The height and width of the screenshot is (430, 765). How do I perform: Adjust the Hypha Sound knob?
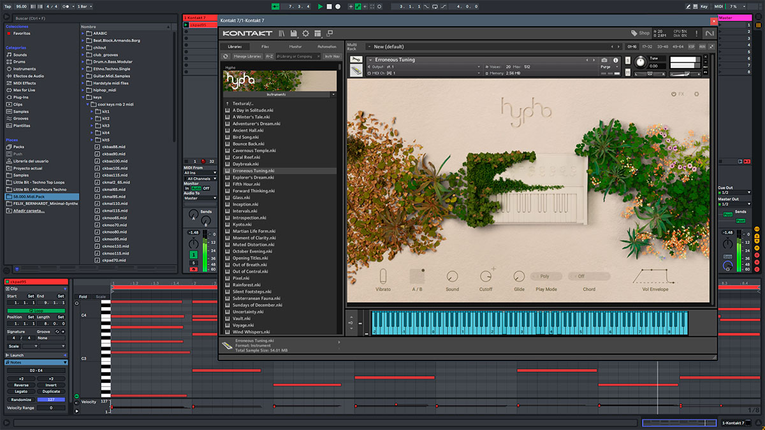click(x=452, y=276)
